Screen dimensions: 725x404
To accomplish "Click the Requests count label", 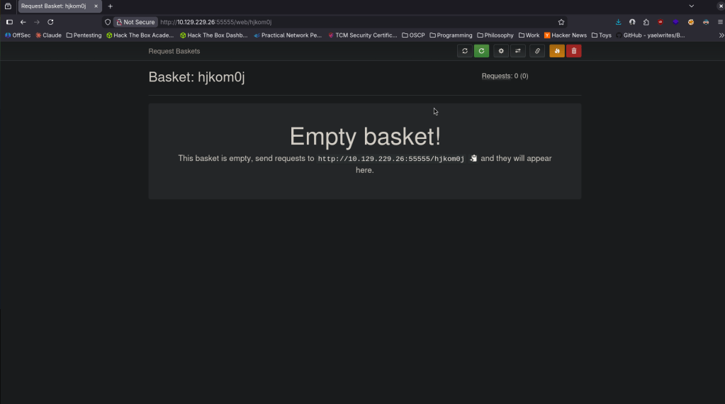I will click(x=496, y=76).
